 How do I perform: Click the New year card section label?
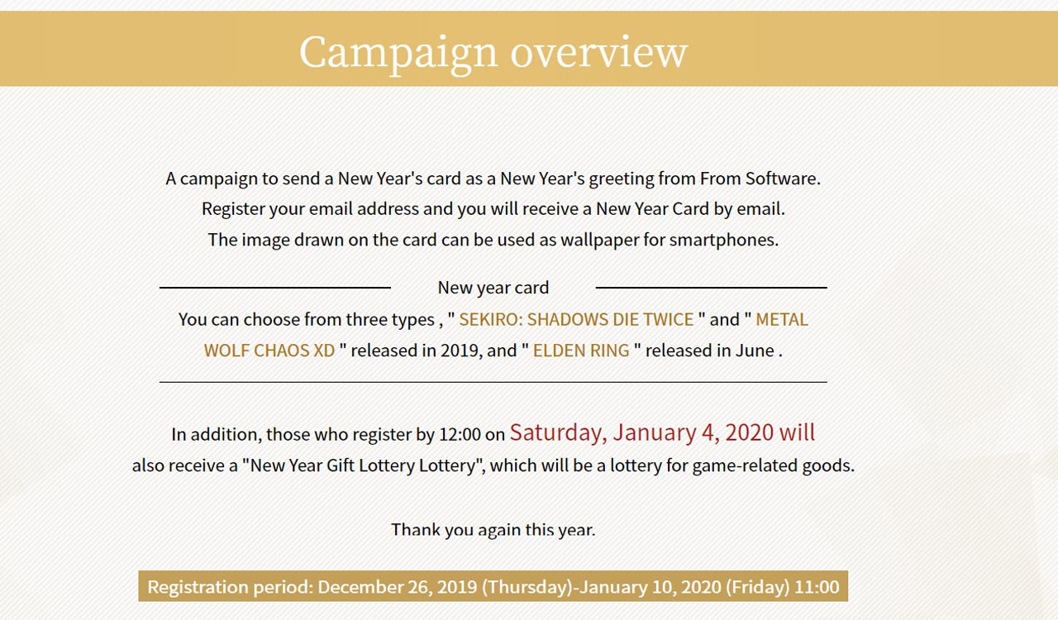pyautogui.click(x=493, y=288)
